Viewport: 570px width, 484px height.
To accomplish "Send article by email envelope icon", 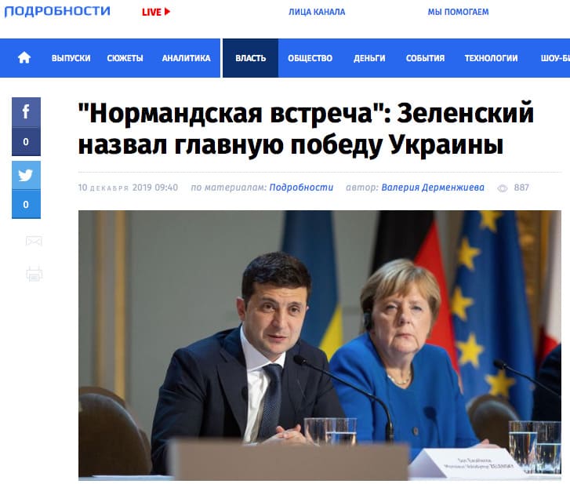I will coord(34,241).
